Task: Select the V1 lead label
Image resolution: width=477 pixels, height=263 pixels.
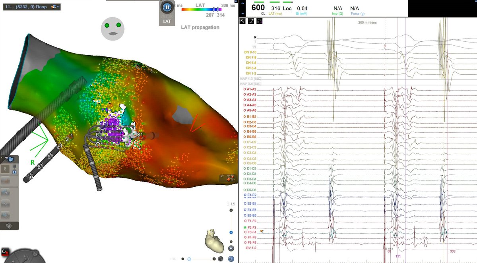Action: click(254, 46)
